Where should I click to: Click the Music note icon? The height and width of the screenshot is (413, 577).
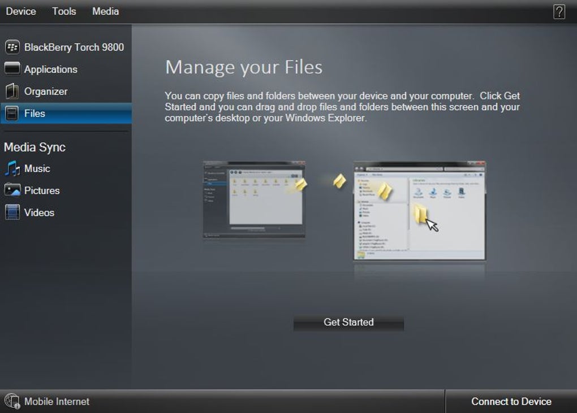(x=12, y=168)
